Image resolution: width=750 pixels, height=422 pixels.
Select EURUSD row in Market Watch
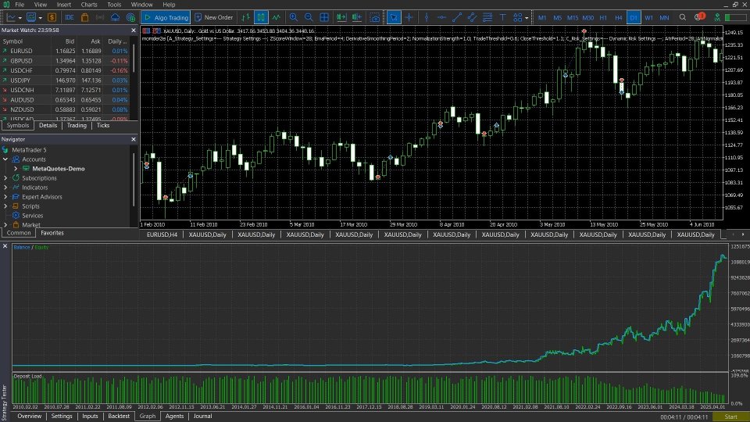click(x=66, y=51)
